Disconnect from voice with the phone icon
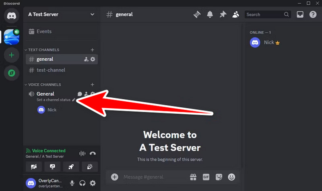Image resolution: width=322 pixels, height=191 pixels. coord(93,153)
